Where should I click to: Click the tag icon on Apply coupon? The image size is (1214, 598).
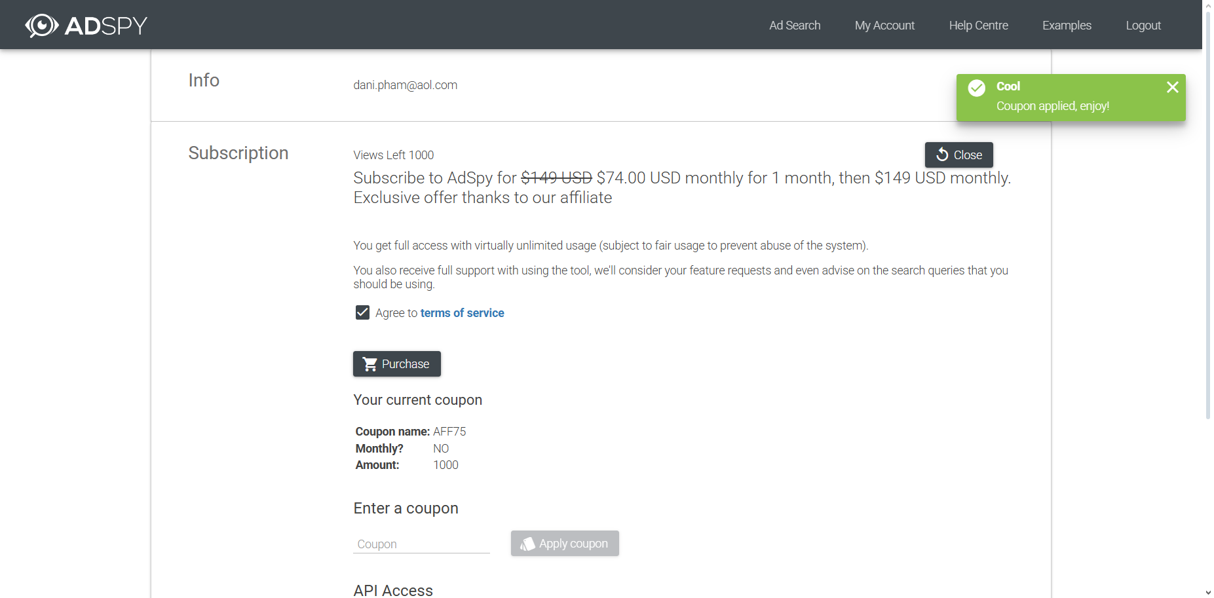tap(527, 544)
